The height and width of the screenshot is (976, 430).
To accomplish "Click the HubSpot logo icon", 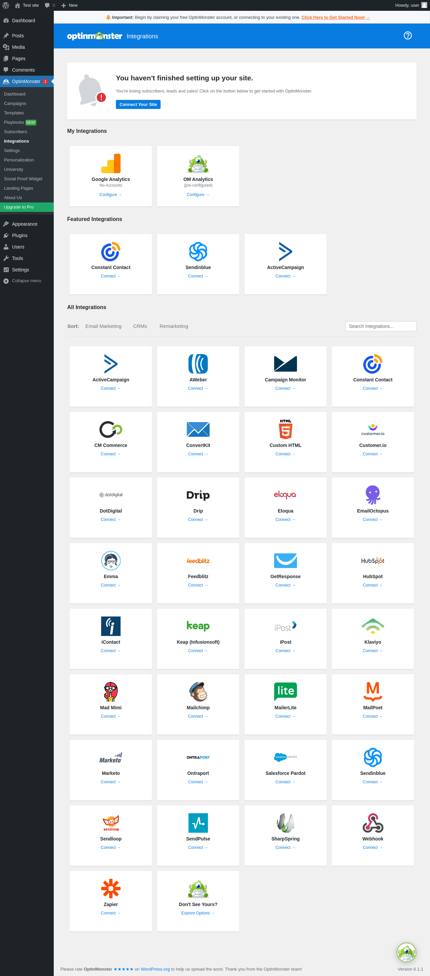I will pos(373,561).
